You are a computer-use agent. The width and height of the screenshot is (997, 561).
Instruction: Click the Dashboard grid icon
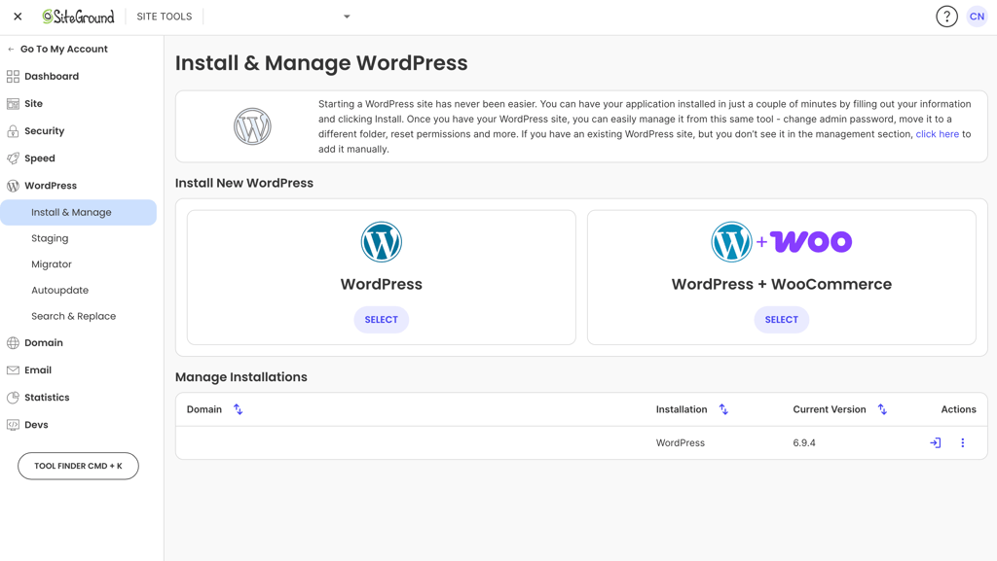[13, 76]
